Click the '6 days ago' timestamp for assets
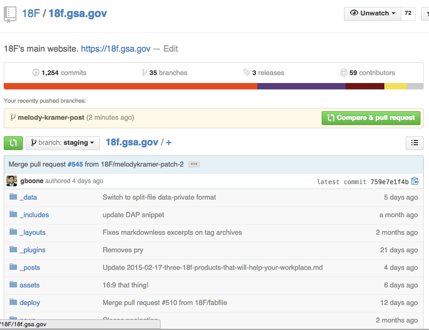The image size is (429, 330). click(400, 285)
